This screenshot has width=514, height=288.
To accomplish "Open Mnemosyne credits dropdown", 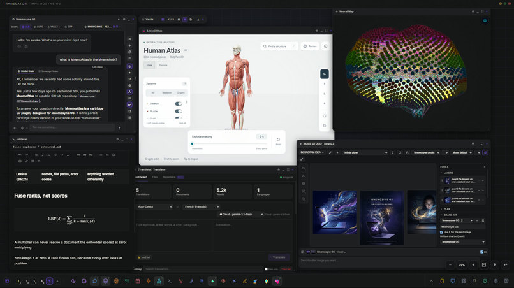I will point(426,153).
